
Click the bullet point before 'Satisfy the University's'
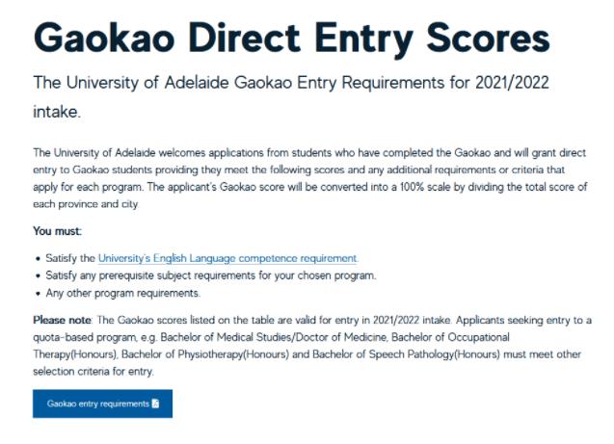coord(36,258)
